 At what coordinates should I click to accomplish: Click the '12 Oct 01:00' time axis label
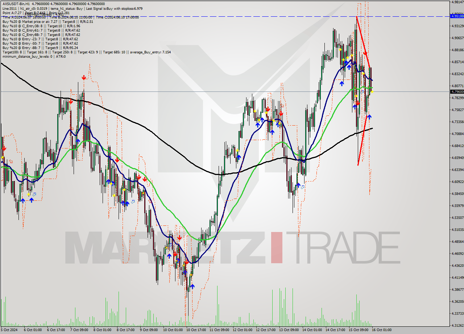243,330
